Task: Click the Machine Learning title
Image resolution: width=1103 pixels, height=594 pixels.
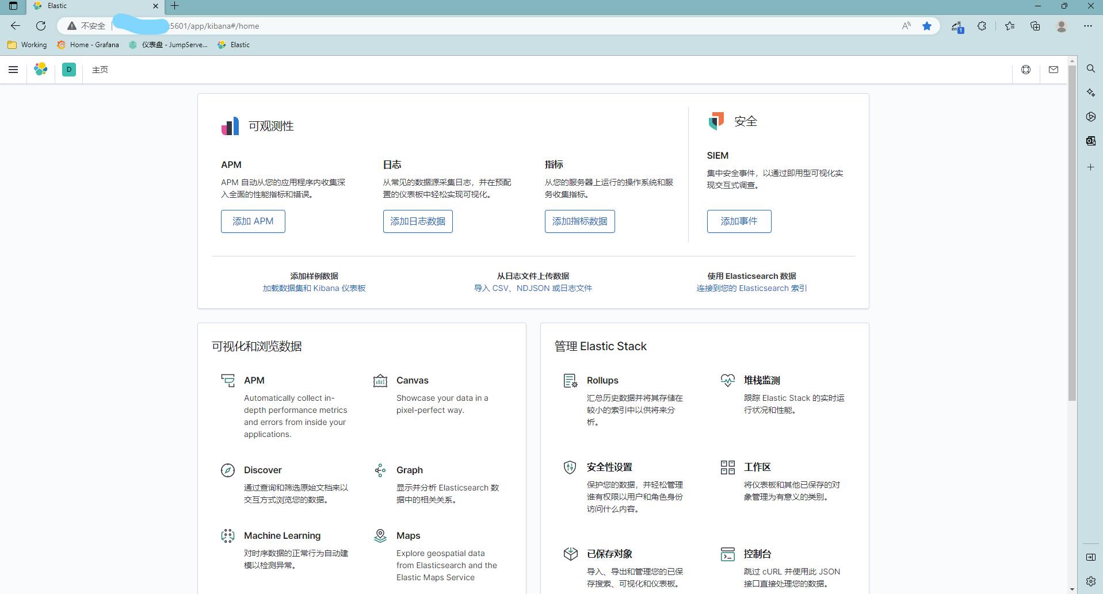Action: [x=282, y=535]
